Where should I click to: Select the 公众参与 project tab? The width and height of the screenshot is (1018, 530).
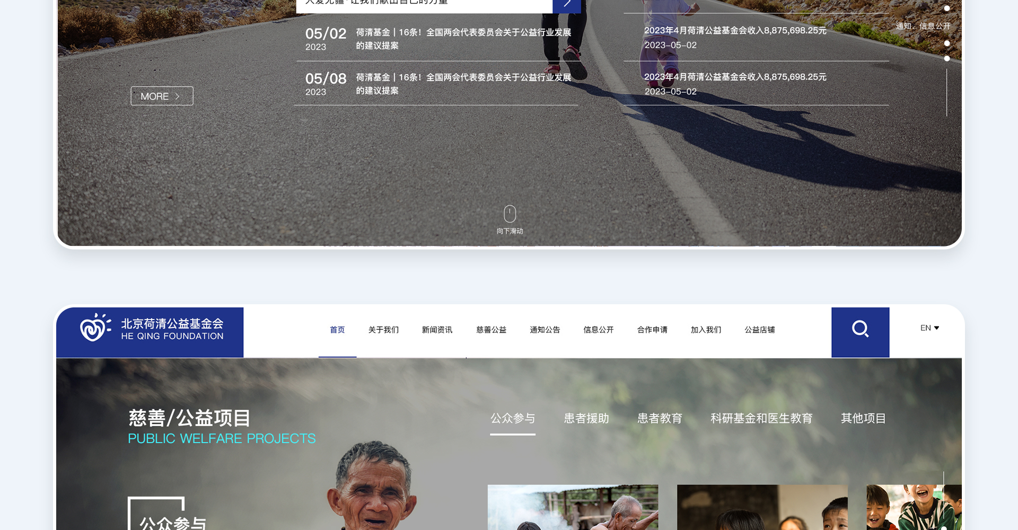pyautogui.click(x=512, y=418)
